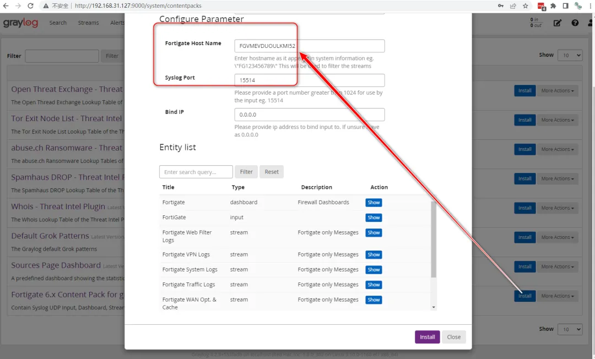Click the Entity list vertical scrollbar
The height and width of the screenshot is (359, 595).
click(x=434, y=239)
